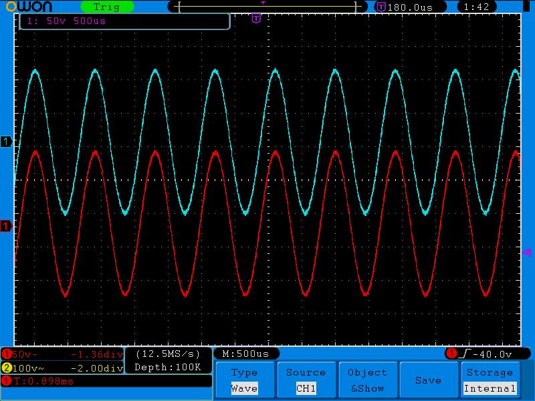Click the waveform memory position bar

(267, 7)
